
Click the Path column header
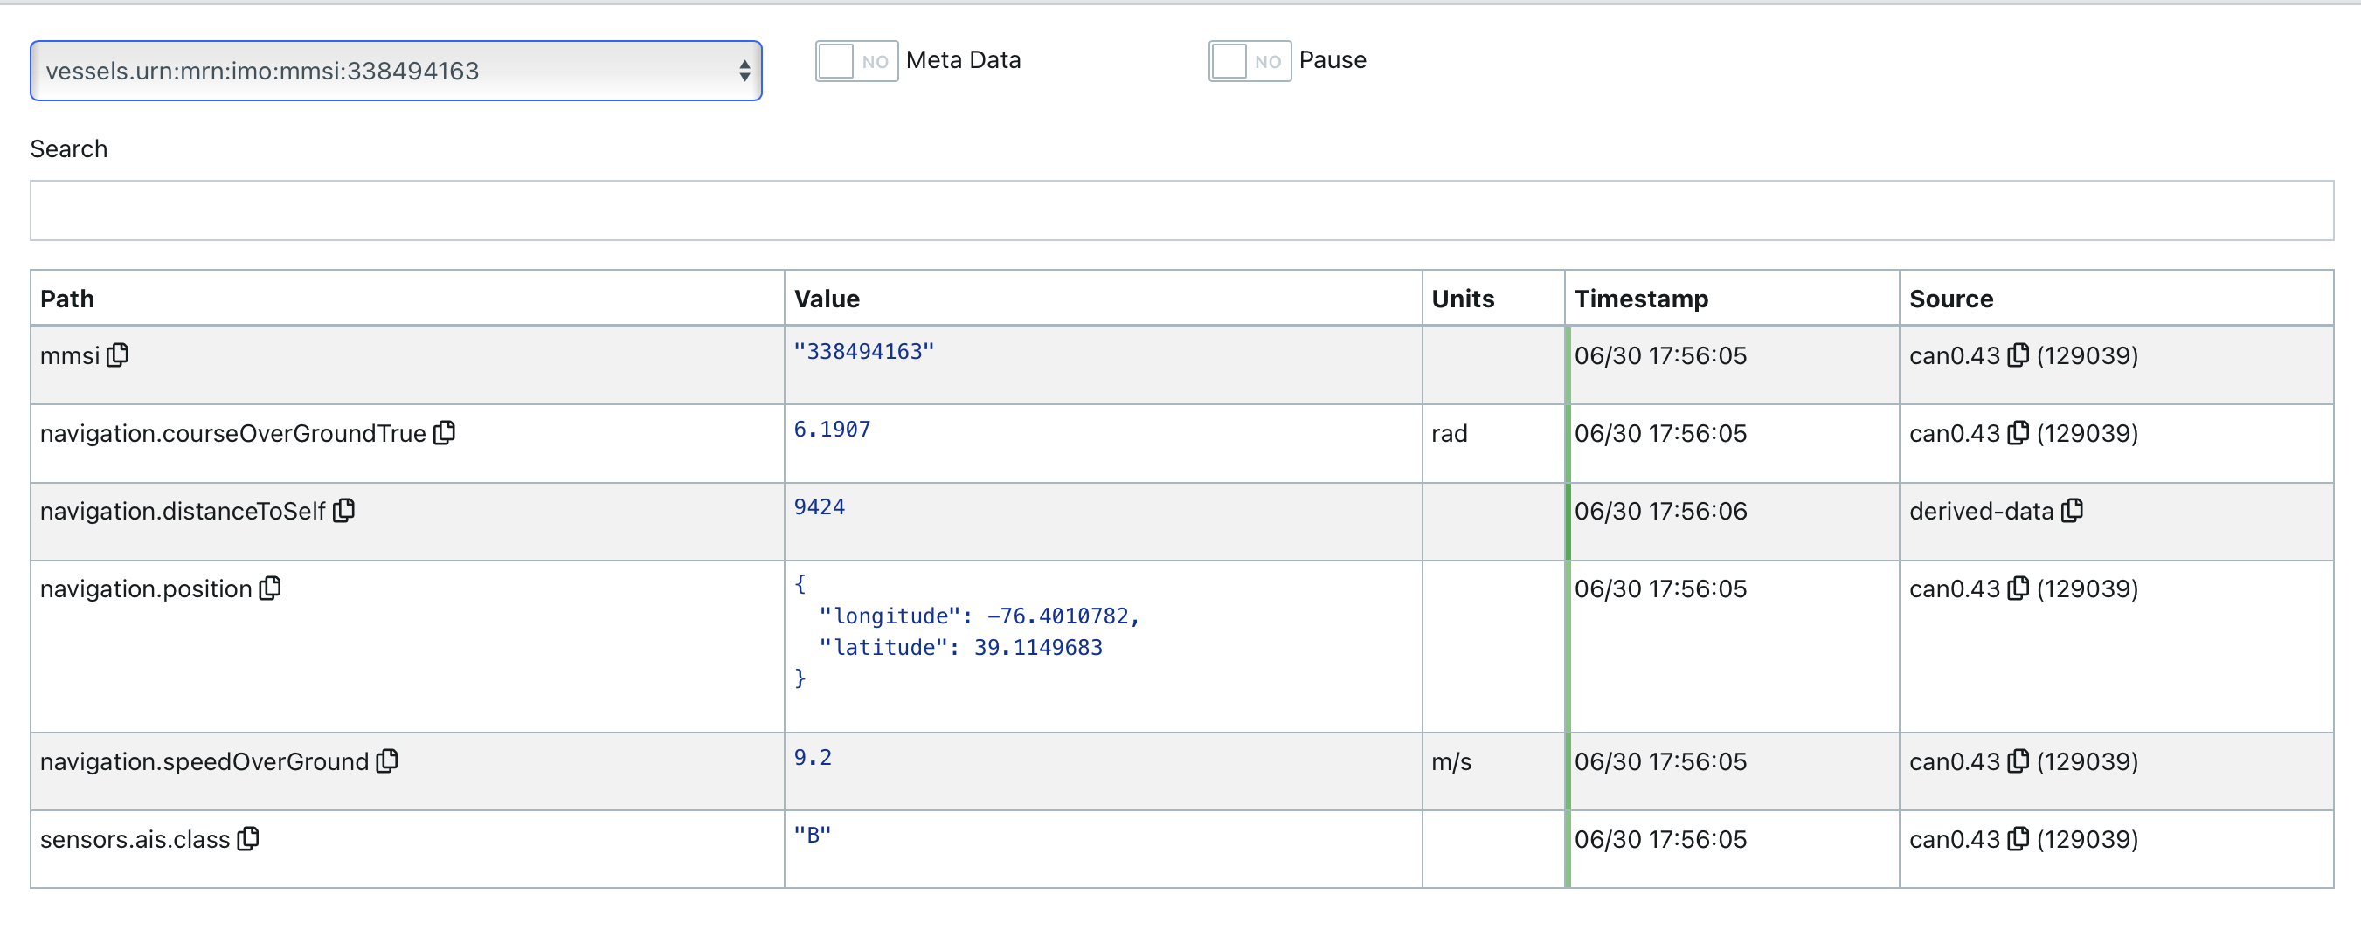coord(67,299)
